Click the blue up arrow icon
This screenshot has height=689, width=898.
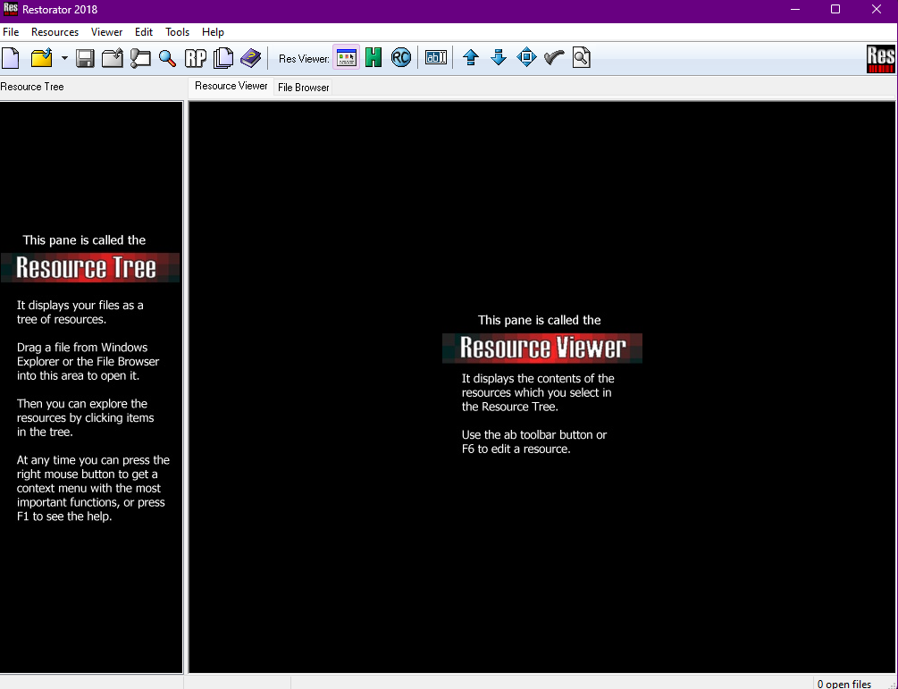pos(471,57)
